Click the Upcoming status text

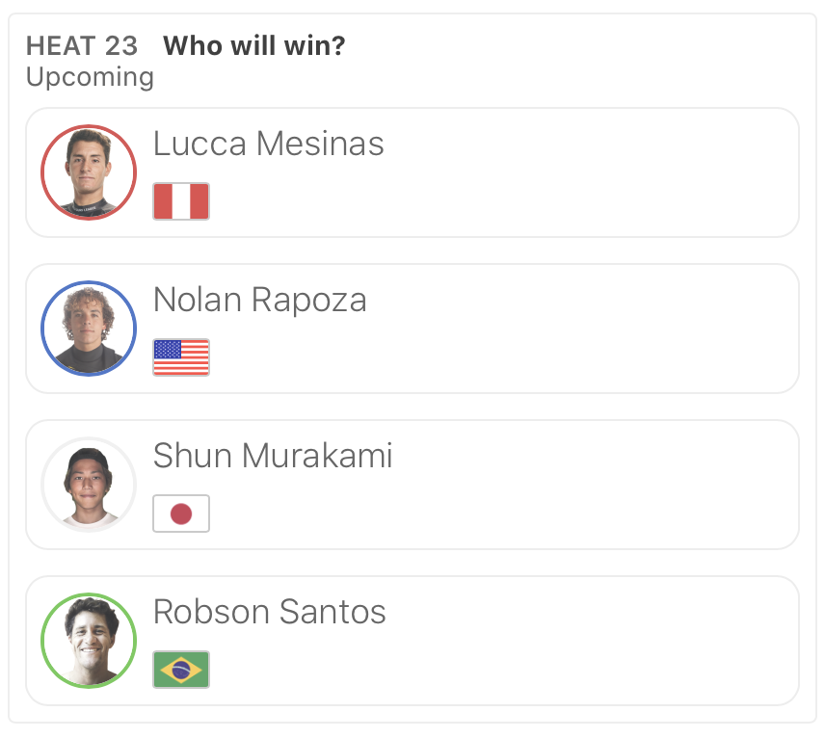pyautogui.click(x=90, y=77)
